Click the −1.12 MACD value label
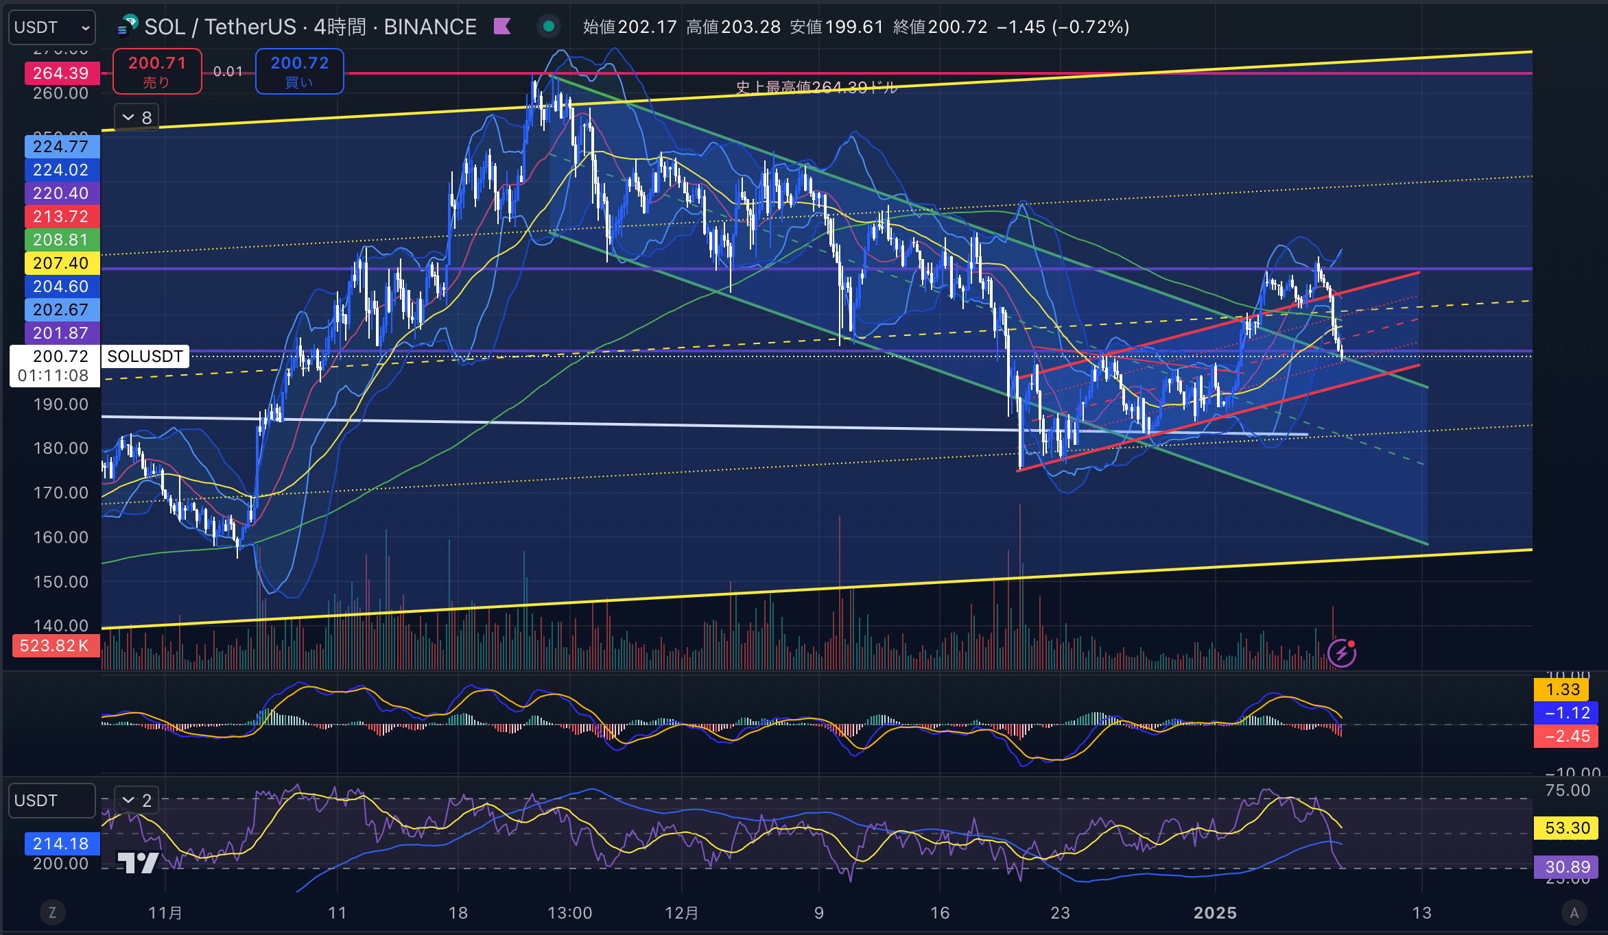Viewport: 1608px width, 935px height. [x=1567, y=713]
